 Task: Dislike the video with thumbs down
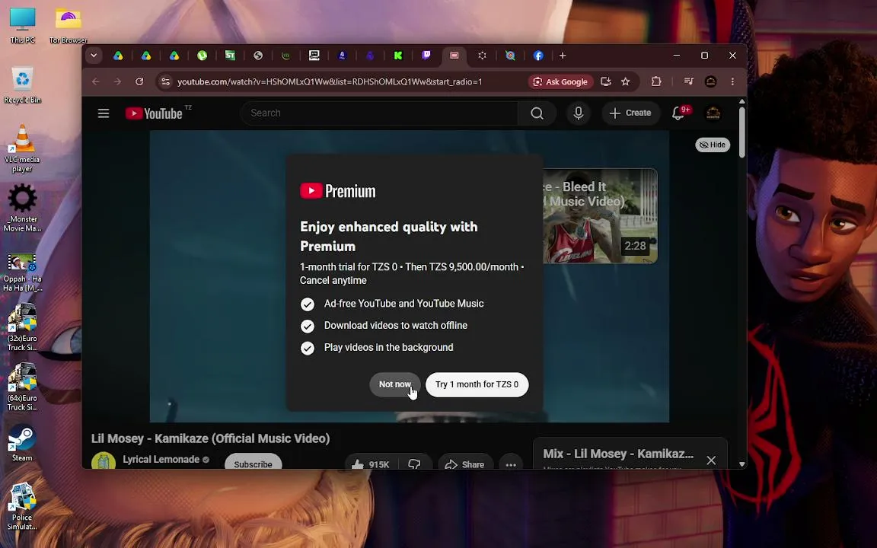(414, 464)
